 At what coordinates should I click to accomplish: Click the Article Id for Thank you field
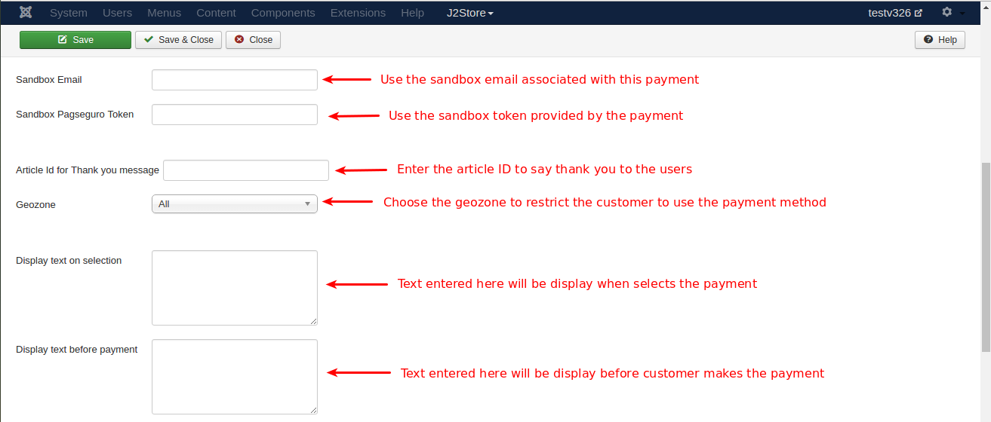(246, 170)
